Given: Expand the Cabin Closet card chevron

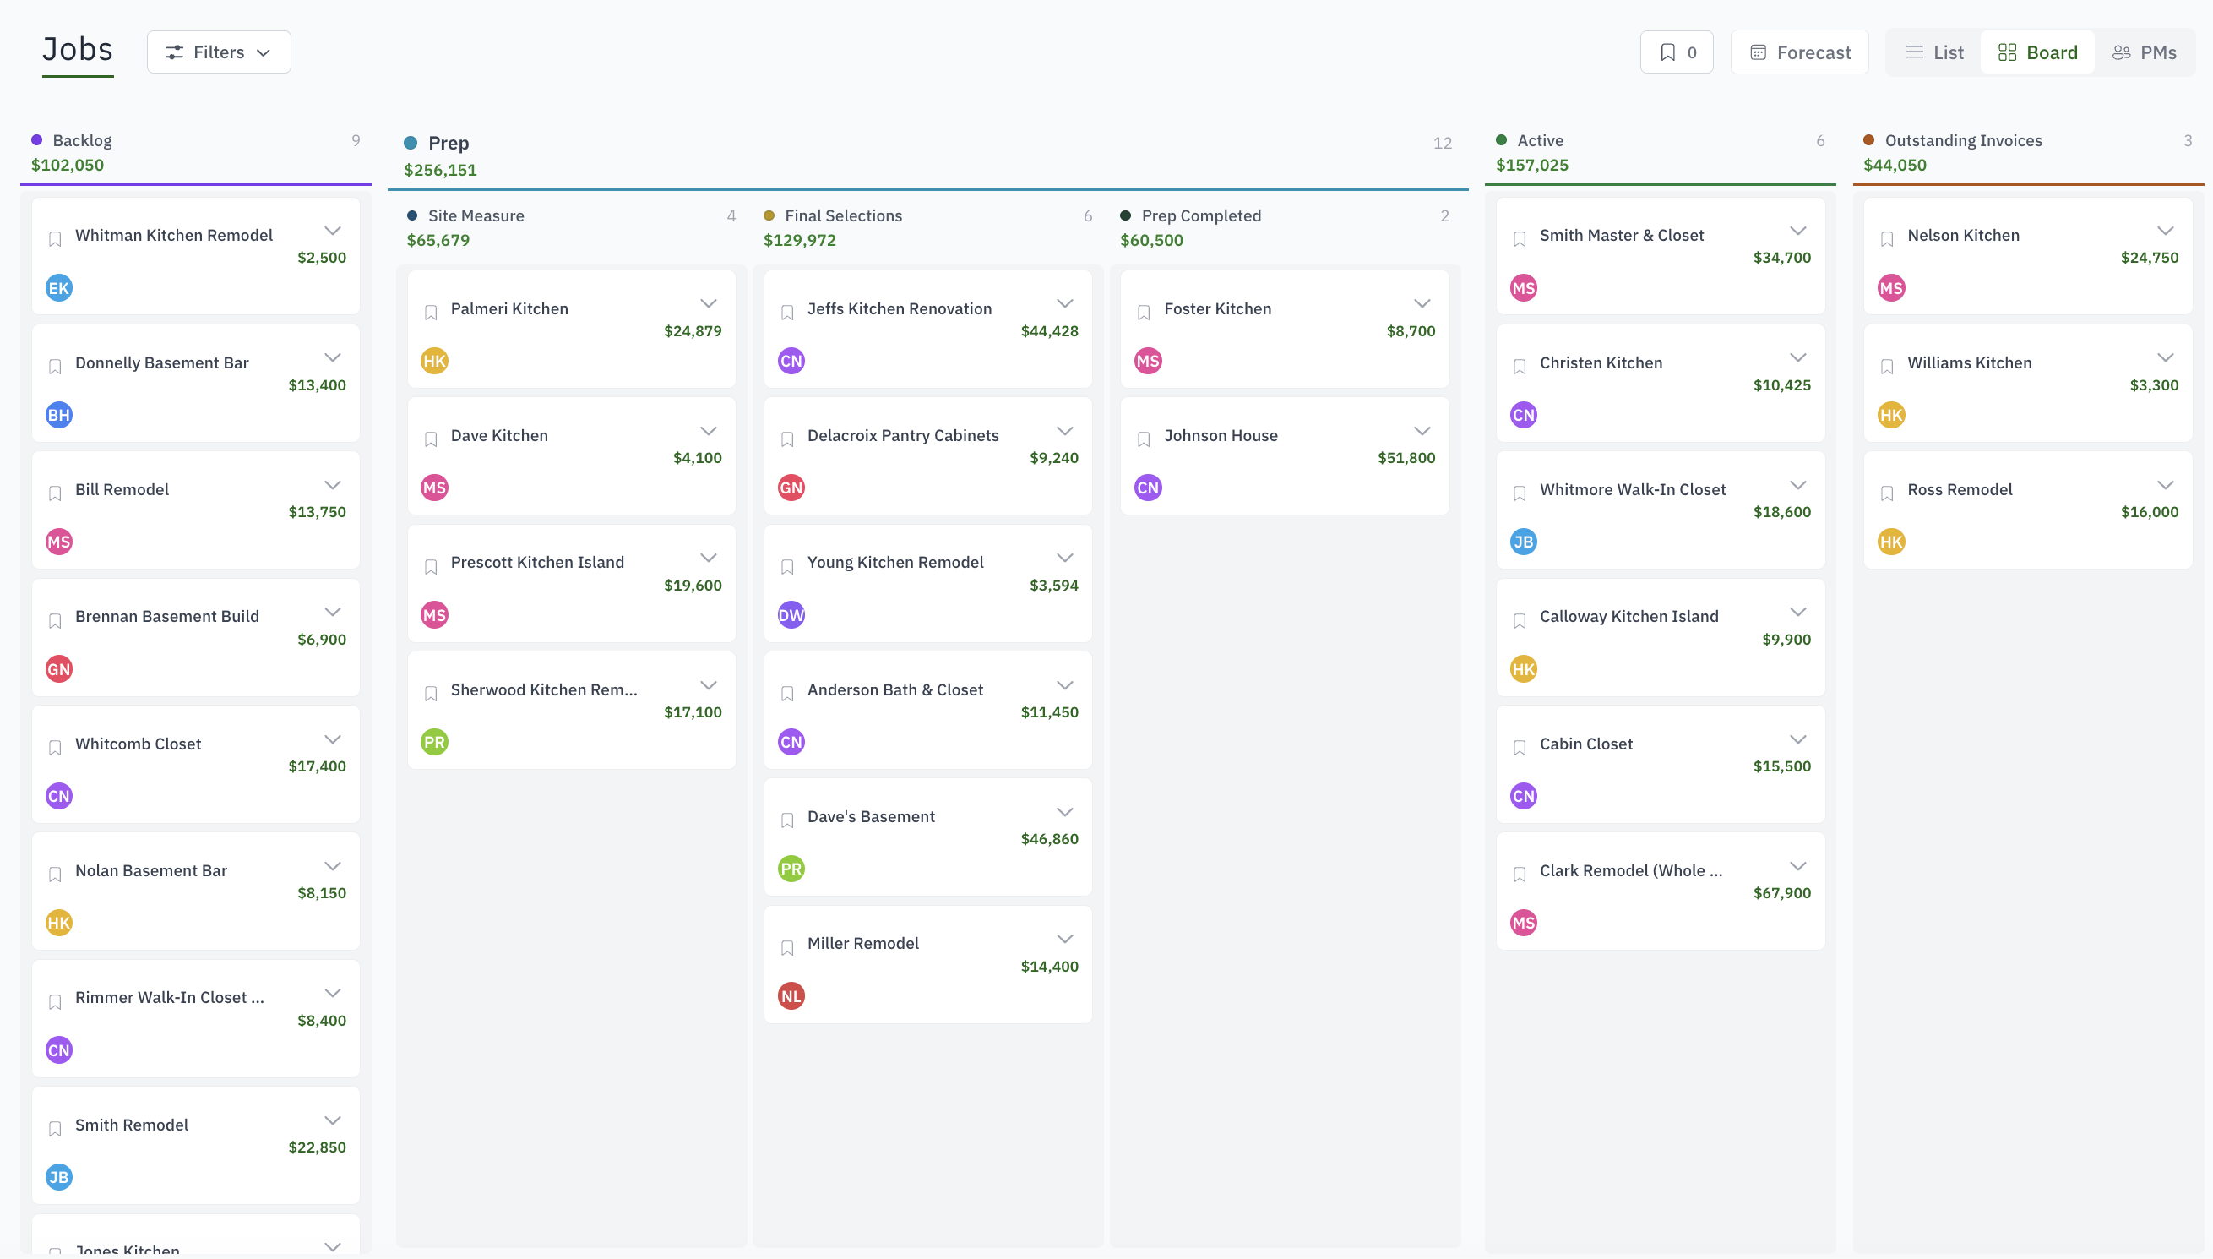Looking at the screenshot, I should click(1798, 739).
